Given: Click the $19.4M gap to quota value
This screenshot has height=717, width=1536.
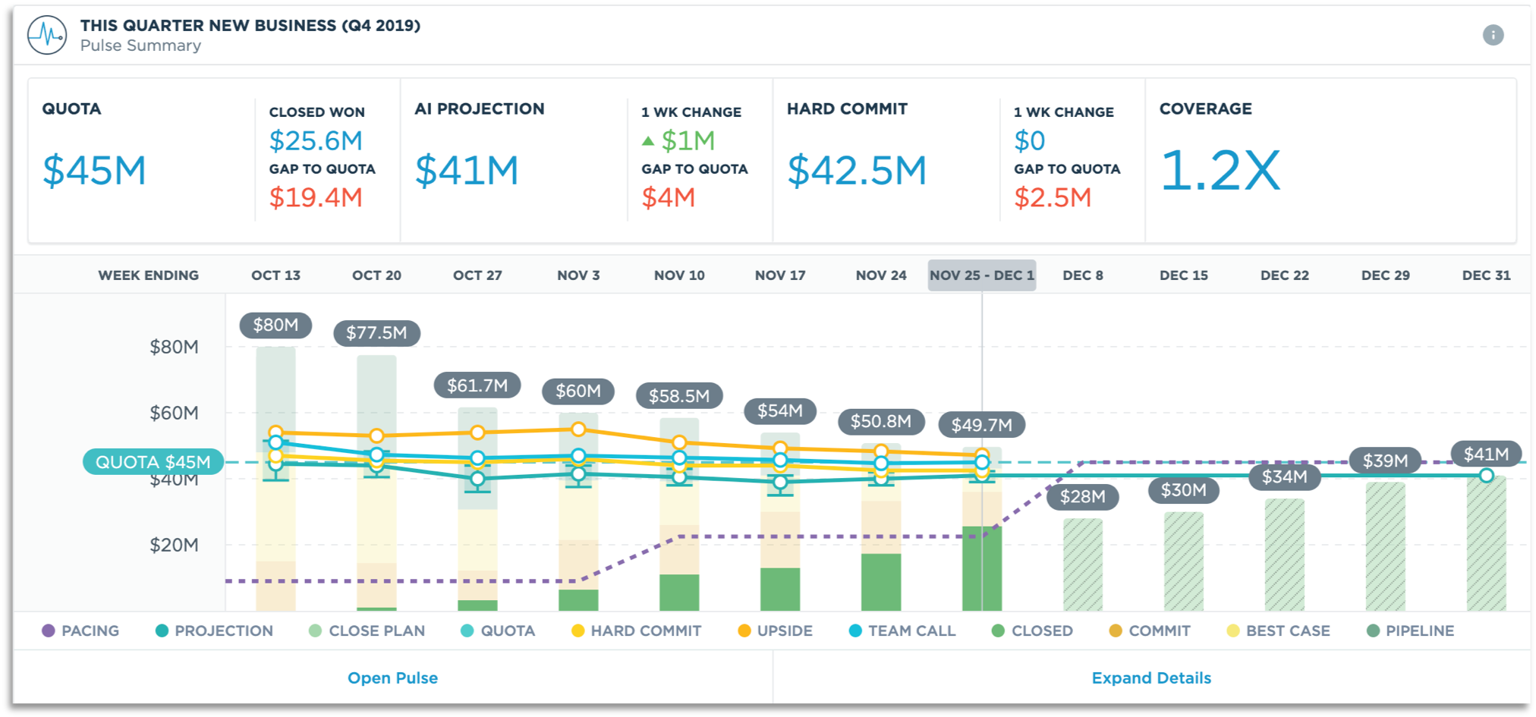Looking at the screenshot, I should [316, 197].
